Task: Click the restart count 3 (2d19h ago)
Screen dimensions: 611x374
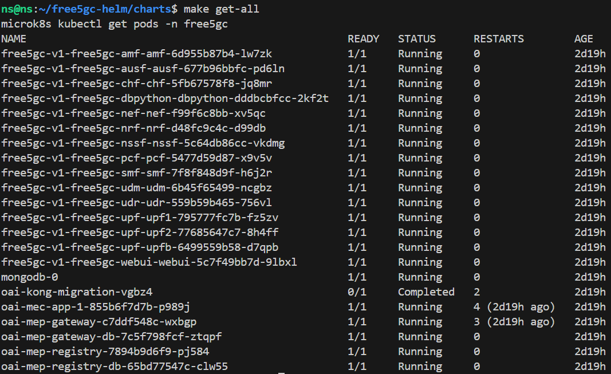Action: point(514,321)
